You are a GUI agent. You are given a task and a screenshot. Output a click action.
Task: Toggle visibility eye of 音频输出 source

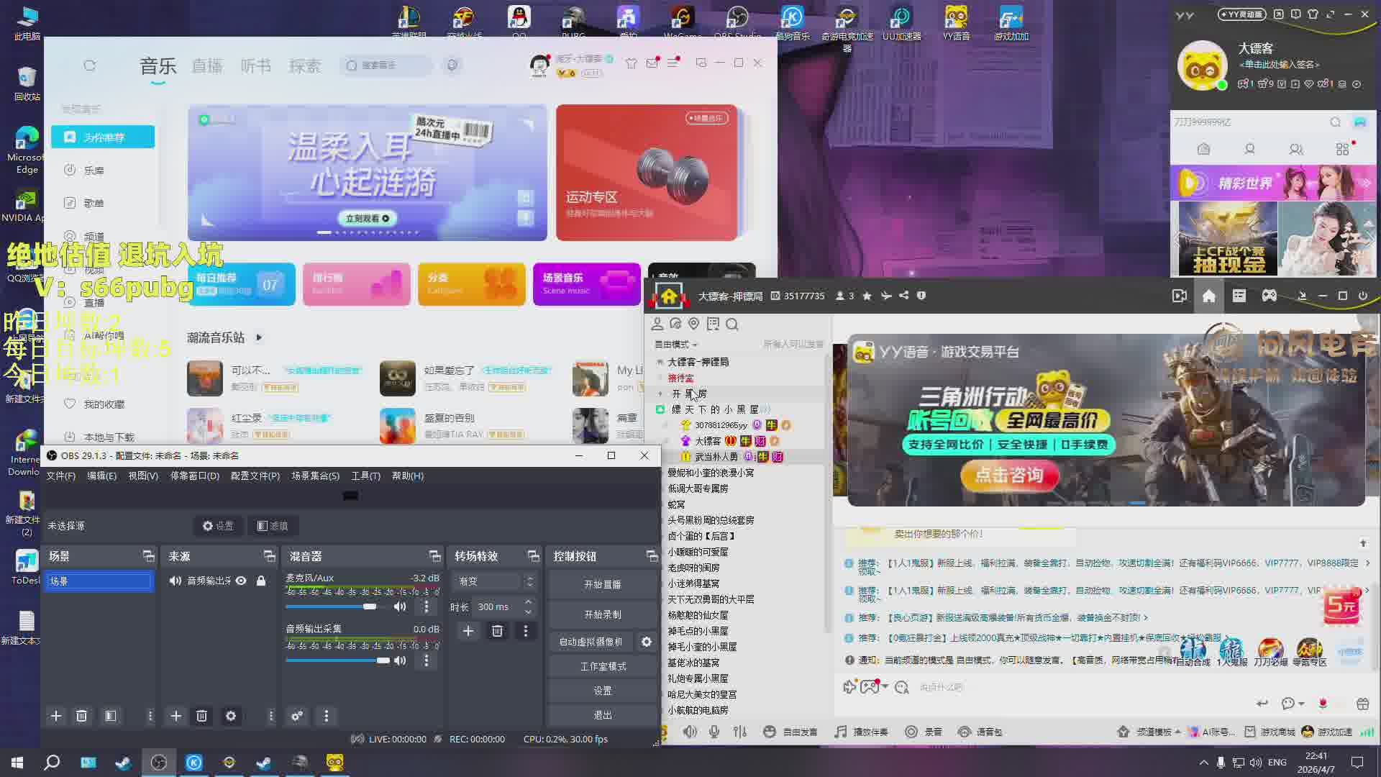242,581
